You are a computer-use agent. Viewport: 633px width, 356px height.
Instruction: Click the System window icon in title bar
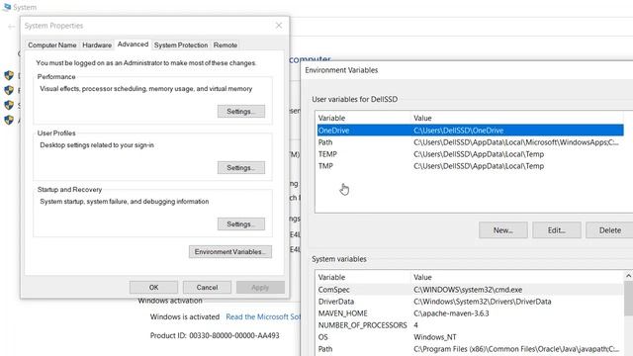point(7,7)
